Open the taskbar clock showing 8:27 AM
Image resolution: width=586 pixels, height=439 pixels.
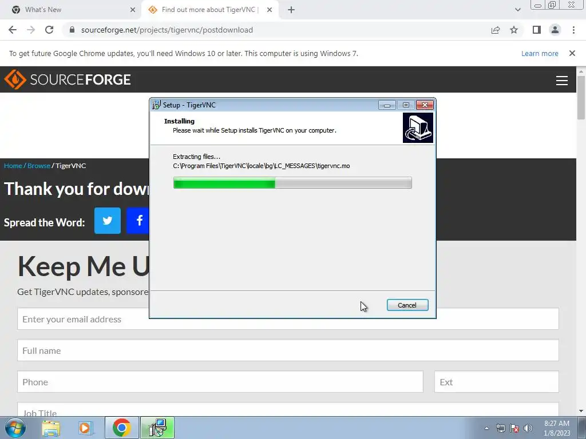point(557,428)
